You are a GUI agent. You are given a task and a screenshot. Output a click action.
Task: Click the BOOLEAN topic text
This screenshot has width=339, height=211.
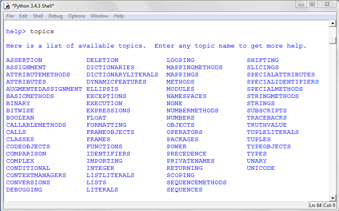20,118
